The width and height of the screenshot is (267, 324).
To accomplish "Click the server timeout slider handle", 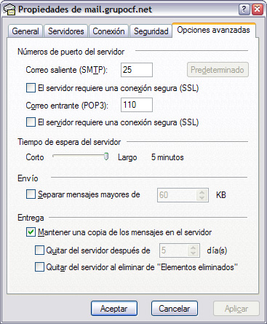I will [x=106, y=157].
